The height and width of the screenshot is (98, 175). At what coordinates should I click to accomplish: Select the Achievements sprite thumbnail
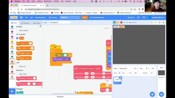pyautogui.click(x=117, y=80)
